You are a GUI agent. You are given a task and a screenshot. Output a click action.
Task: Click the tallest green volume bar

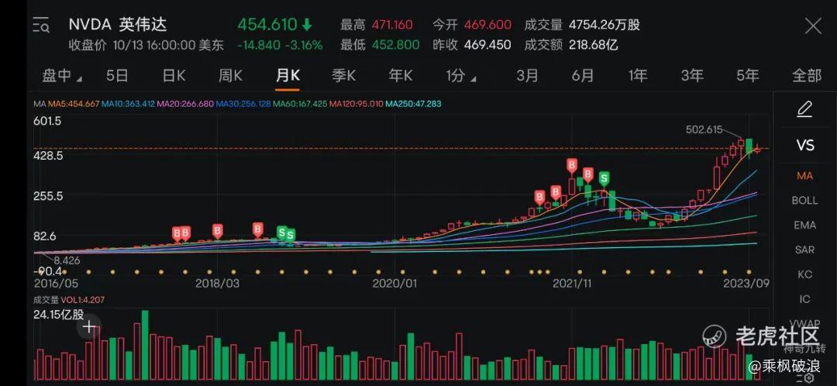click(145, 345)
